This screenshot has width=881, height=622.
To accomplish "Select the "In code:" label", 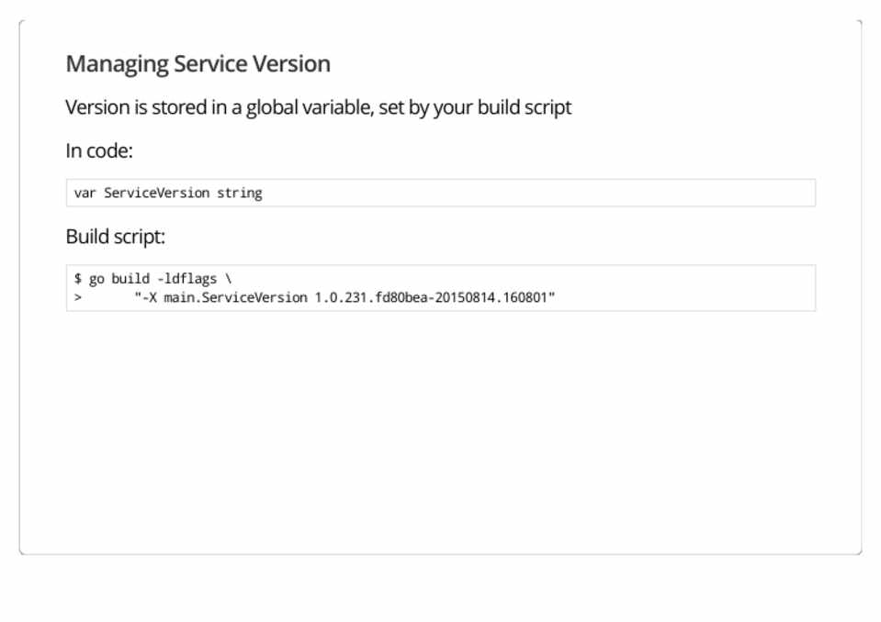I will pos(99,150).
